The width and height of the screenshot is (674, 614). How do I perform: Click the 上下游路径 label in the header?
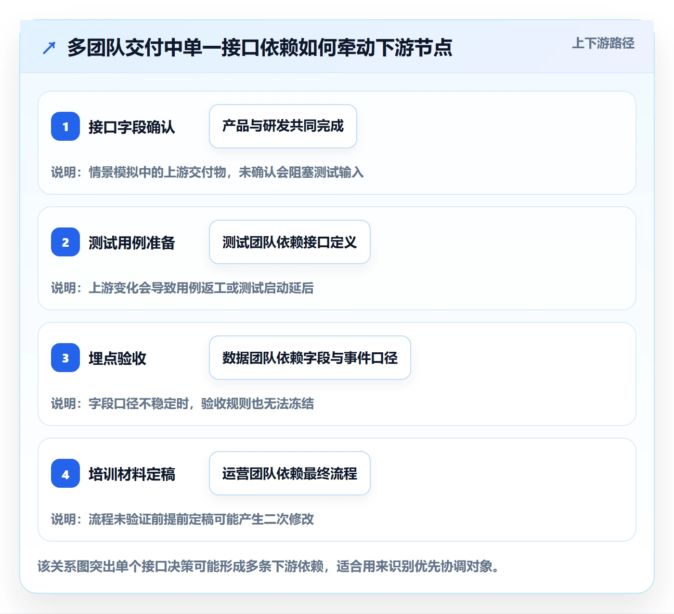(603, 43)
